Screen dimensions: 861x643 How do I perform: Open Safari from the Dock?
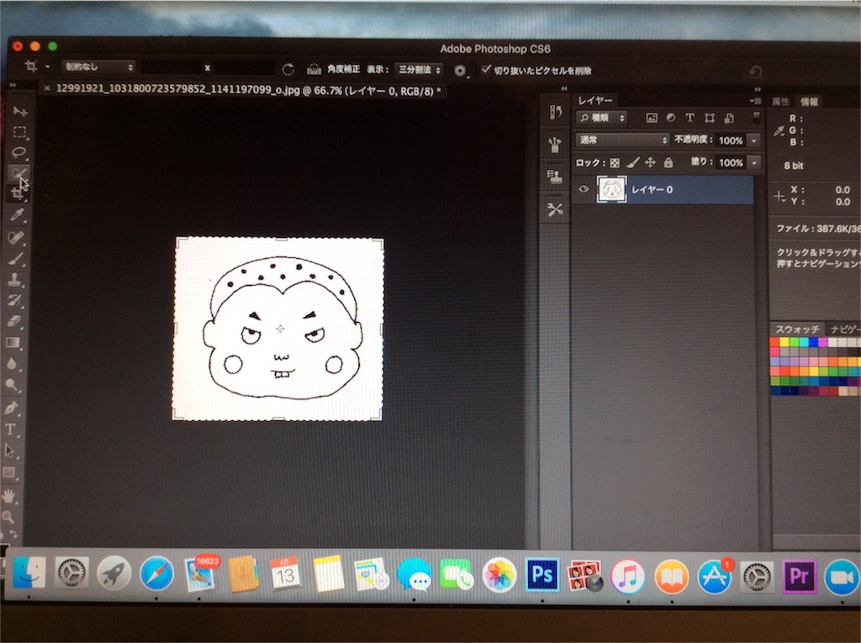pos(156,574)
